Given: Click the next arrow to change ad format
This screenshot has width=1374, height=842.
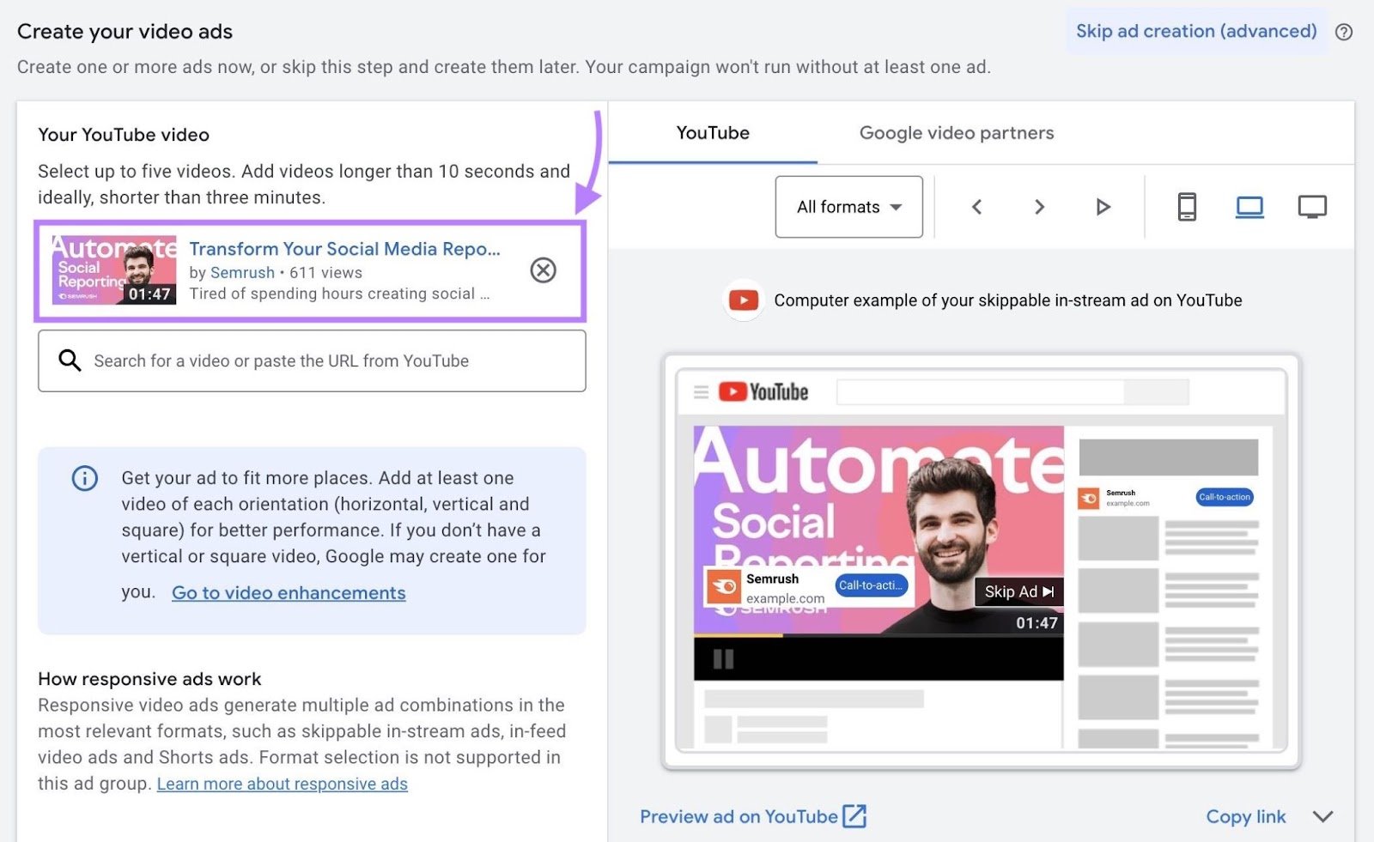Looking at the screenshot, I should (x=1039, y=207).
